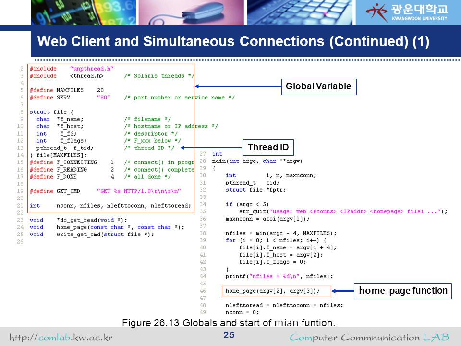Click the code line '#include <thread.h>'
Screen dimensions: 461x346
[x=66, y=76]
